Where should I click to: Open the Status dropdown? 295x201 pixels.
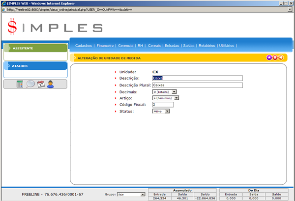tap(167, 112)
